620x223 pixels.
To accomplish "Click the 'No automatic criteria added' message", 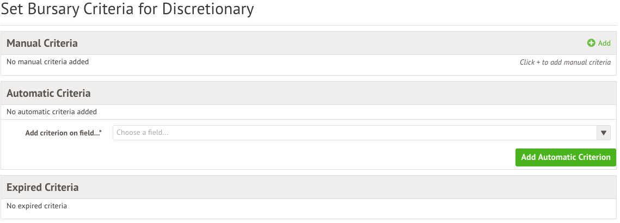I will pos(52,112).
